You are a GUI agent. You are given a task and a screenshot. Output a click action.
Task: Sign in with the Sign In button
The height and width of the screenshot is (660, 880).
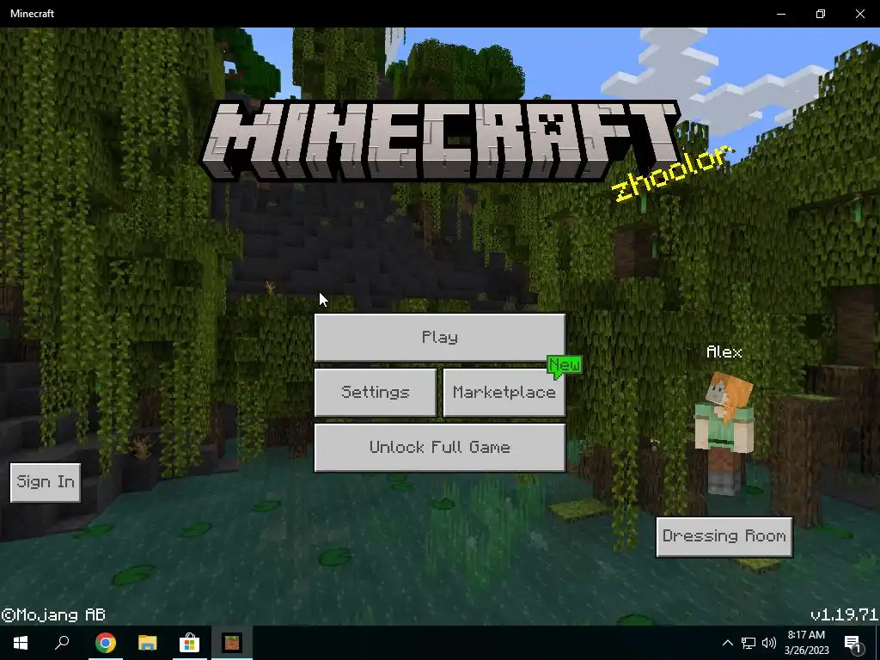click(x=46, y=482)
